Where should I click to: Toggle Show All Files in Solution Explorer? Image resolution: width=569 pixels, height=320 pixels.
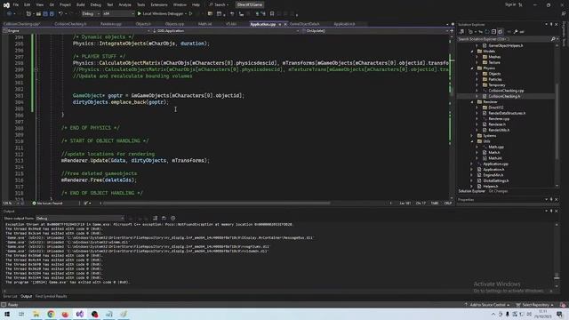pos(501,32)
